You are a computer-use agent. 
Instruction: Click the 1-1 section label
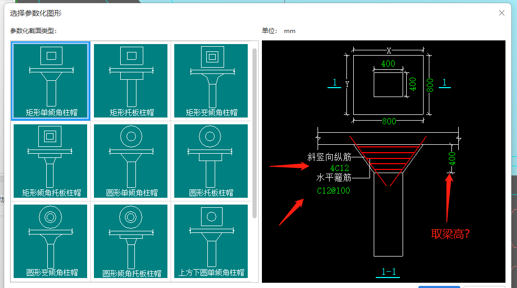(388, 272)
